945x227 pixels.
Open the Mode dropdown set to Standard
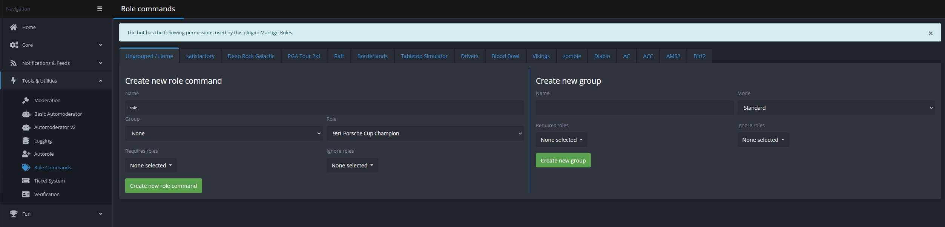pyautogui.click(x=836, y=108)
